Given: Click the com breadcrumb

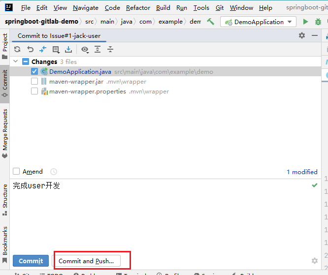Looking at the screenshot, I should (x=145, y=22).
